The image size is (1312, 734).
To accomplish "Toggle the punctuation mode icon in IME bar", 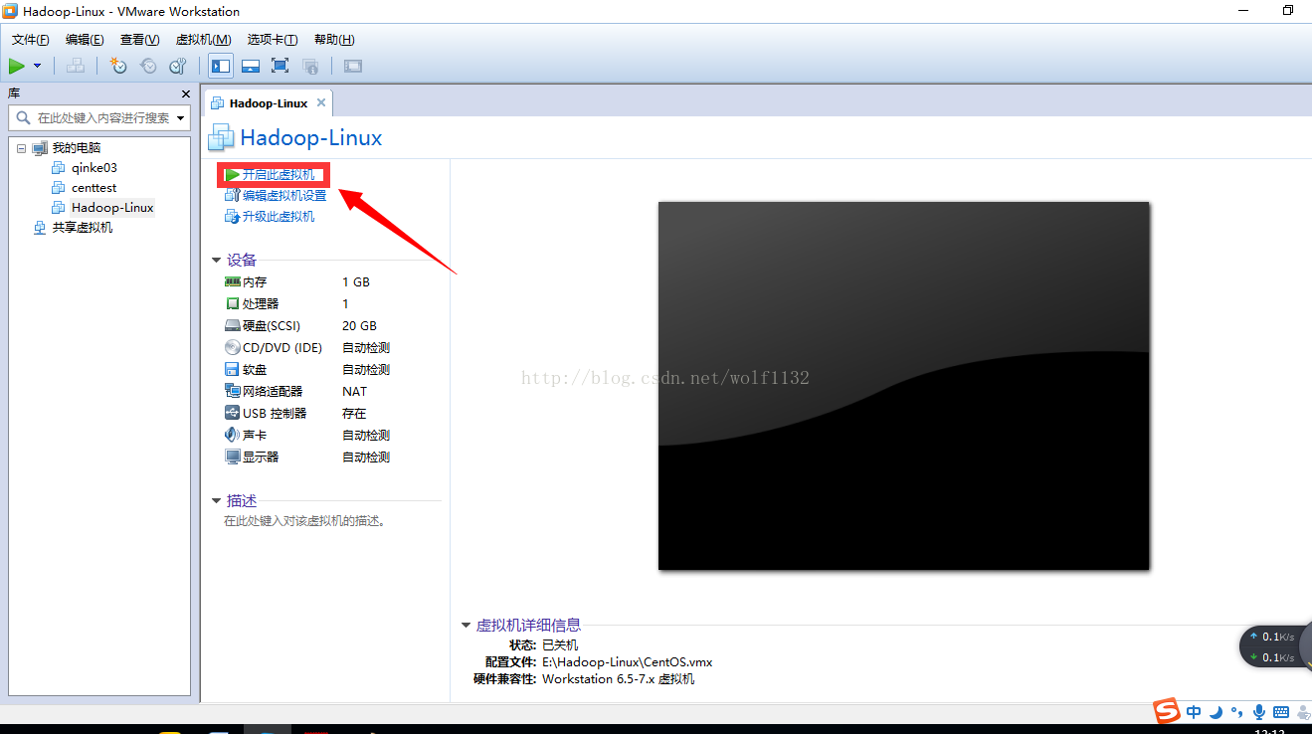I will pos(1236,712).
